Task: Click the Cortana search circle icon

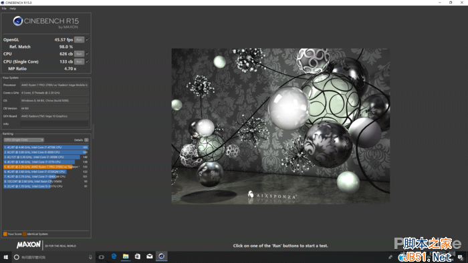Action: pyautogui.click(x=17, y=257)
